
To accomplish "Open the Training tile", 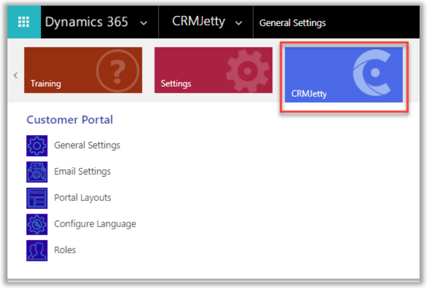I will pos(83,70).
